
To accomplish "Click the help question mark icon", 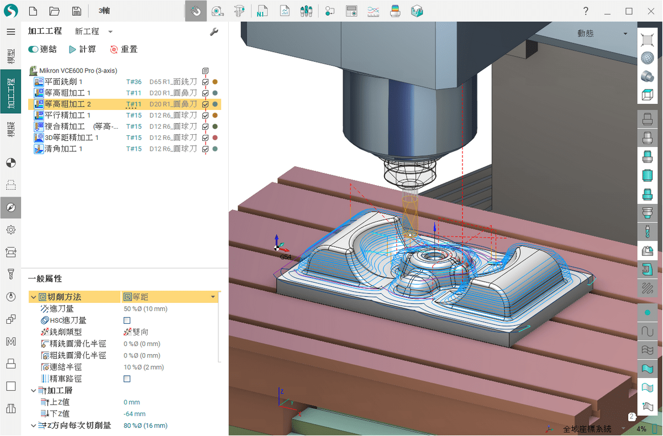I will coord(586,11).
